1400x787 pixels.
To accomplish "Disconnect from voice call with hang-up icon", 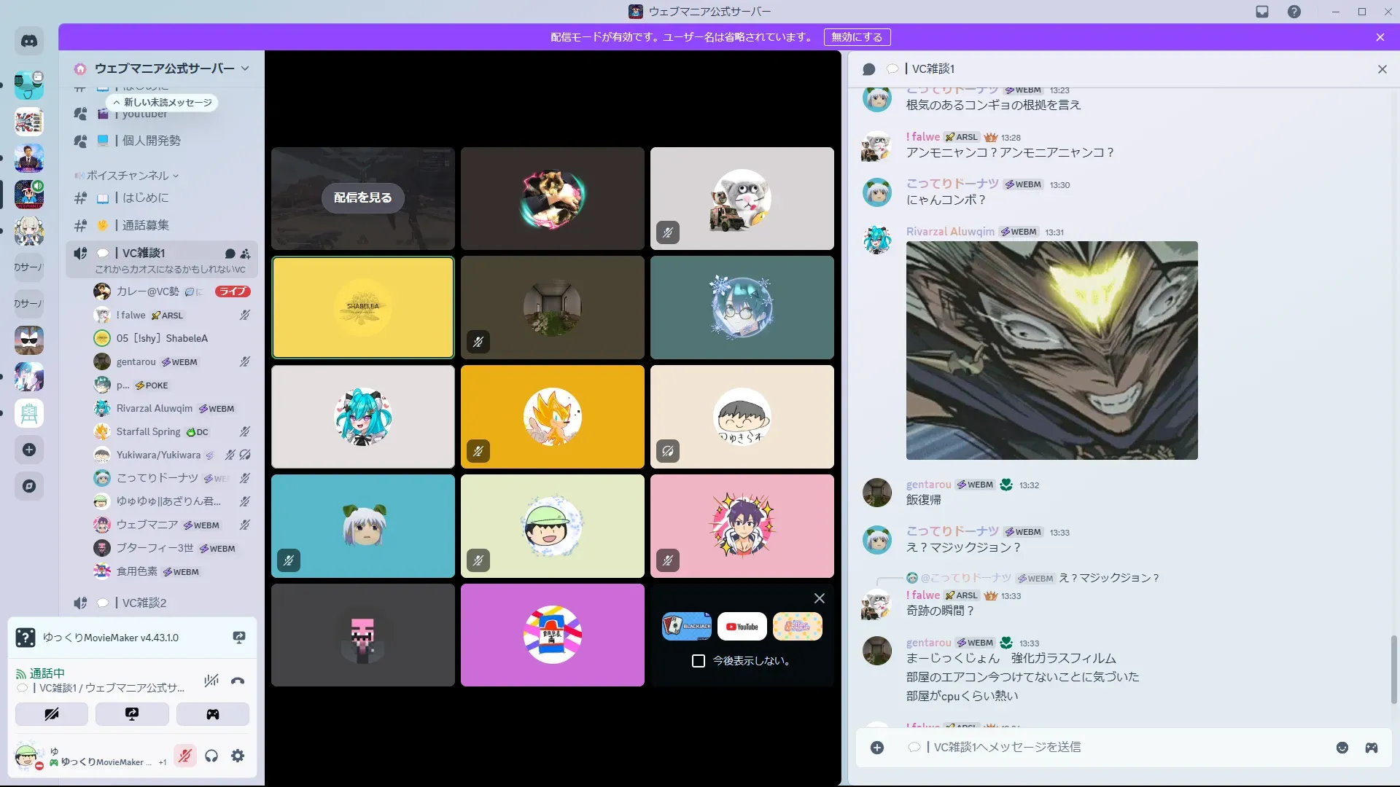I will 238,681.
